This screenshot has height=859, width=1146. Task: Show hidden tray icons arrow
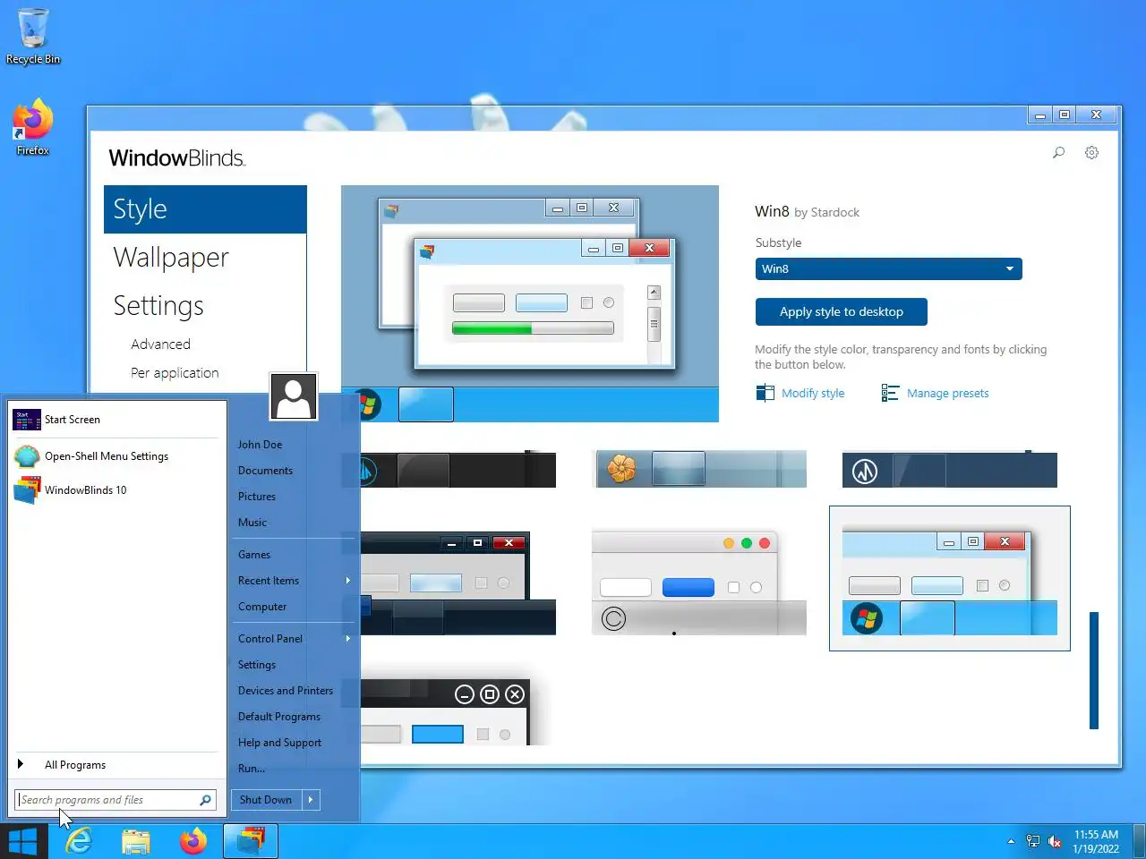click(1011, 841)
